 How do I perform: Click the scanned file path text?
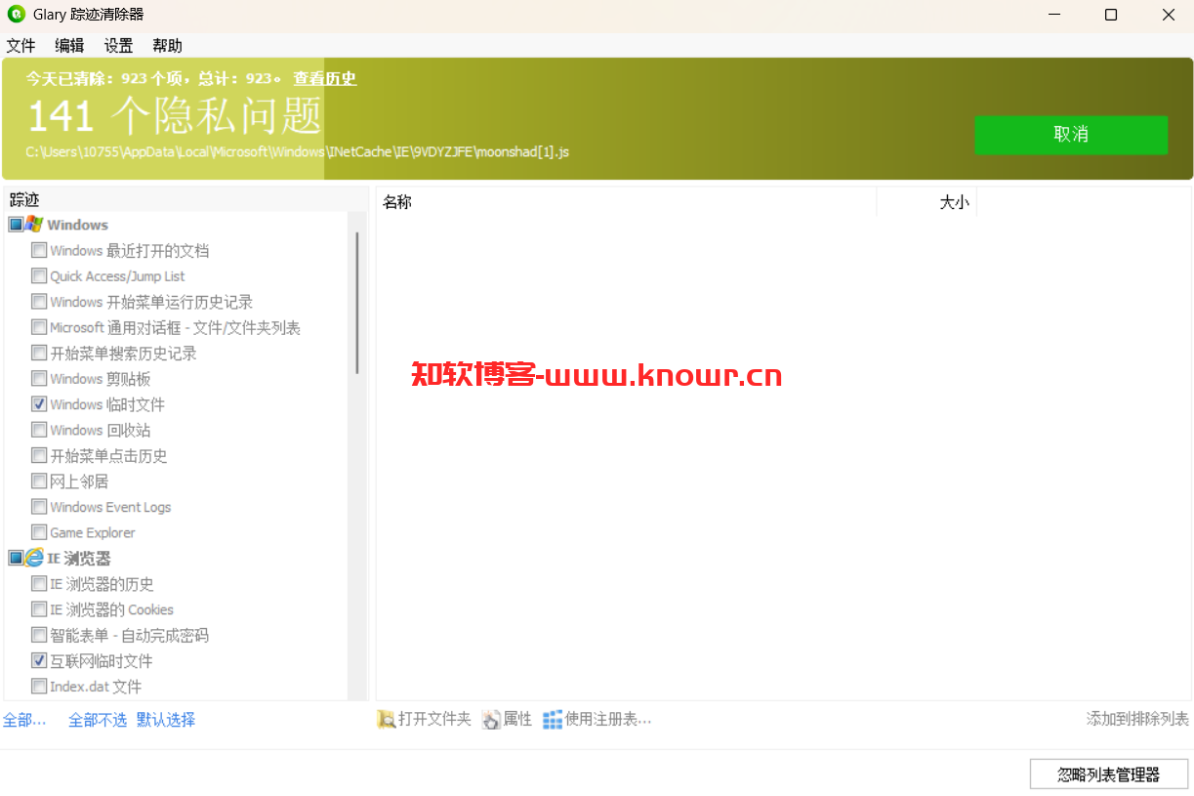coord(298,152)
